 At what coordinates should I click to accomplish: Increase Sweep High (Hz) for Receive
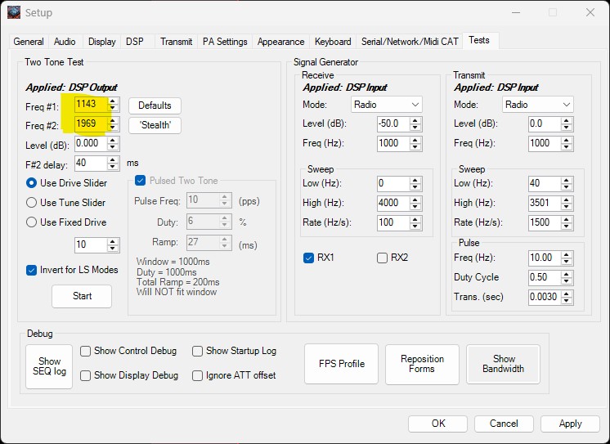(415, 199)
